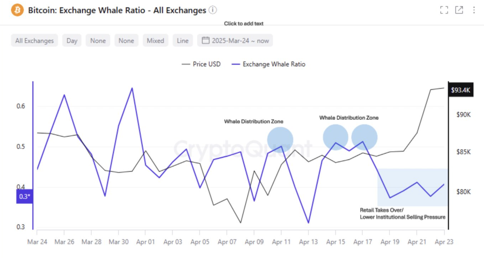Open the All Exchanges dropdown
The image size is (484, 258).
coord(34,40)
